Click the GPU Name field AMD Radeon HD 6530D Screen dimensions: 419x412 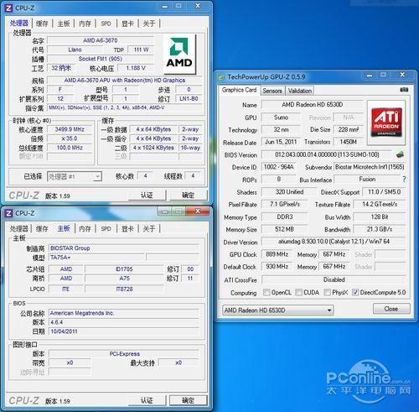click(312, 105)
